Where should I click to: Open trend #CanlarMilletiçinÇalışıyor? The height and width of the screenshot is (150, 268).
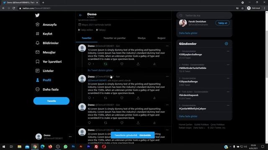click(192, 109)
